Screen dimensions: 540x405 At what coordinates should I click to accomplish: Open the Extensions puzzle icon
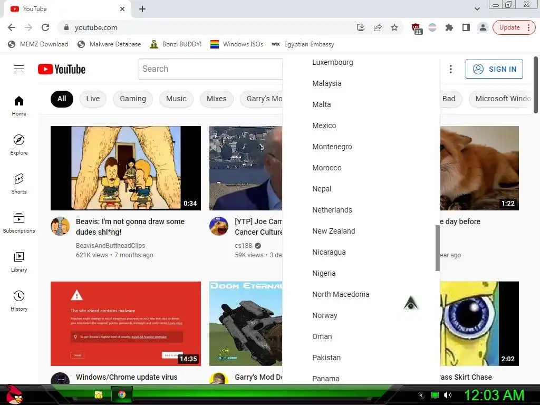(x=449, y=27)
